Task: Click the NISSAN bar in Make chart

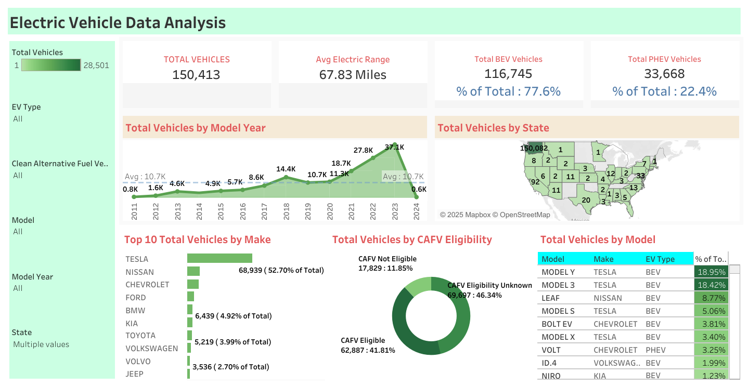Action: coord(194,271)
